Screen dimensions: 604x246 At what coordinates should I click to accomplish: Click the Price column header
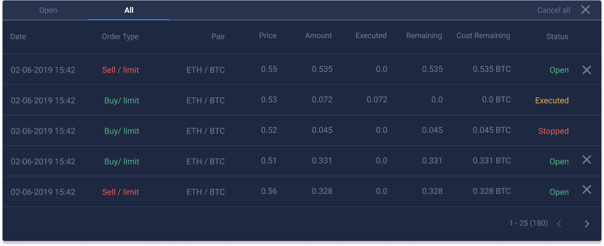tap(268, 36)
